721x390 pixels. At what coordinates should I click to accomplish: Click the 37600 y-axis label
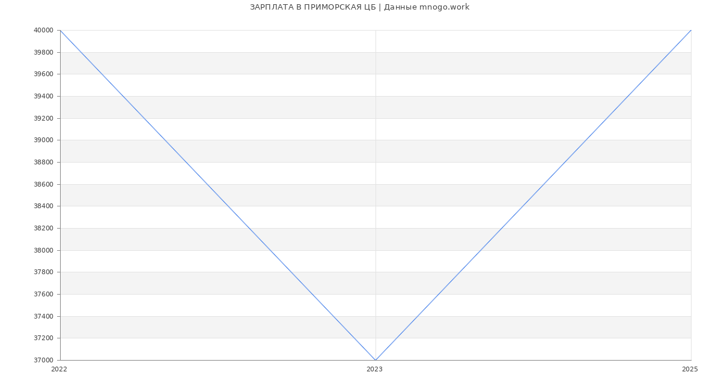click(43, 295)
